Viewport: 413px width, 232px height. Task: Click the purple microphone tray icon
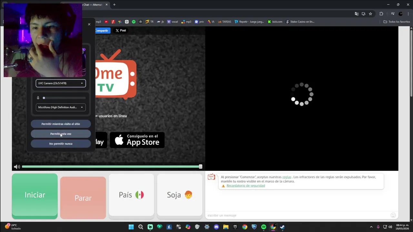coord(378,227)
